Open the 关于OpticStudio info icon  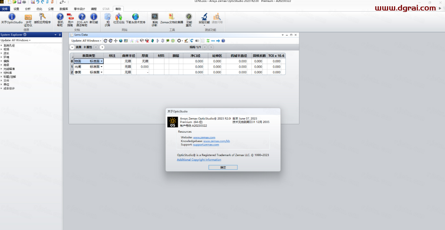click(x=12, y=17)
